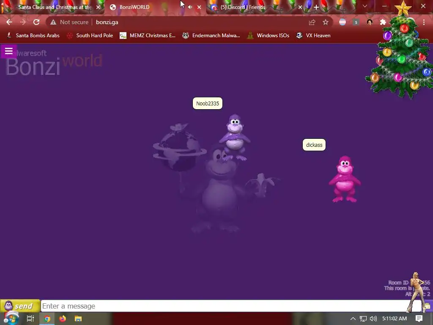Open the Not secure site info warning

(x=69, y=22)
